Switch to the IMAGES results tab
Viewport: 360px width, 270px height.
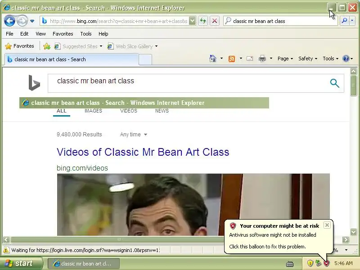pos(93,111)
